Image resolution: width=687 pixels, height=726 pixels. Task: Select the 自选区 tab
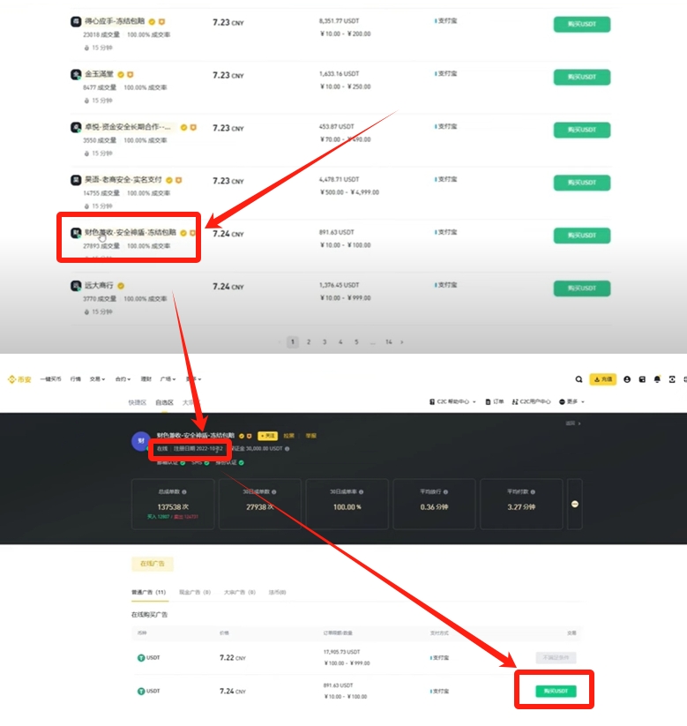(x=164, y=402)
